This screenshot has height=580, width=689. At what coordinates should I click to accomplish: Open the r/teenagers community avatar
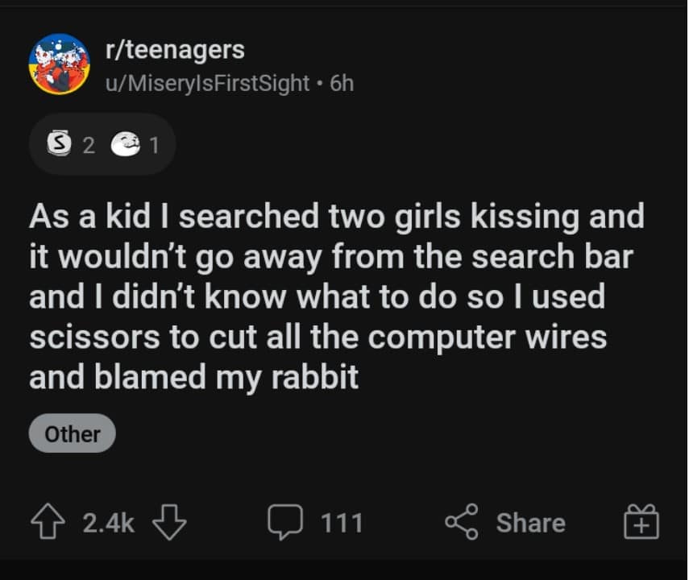click(58, 64)
